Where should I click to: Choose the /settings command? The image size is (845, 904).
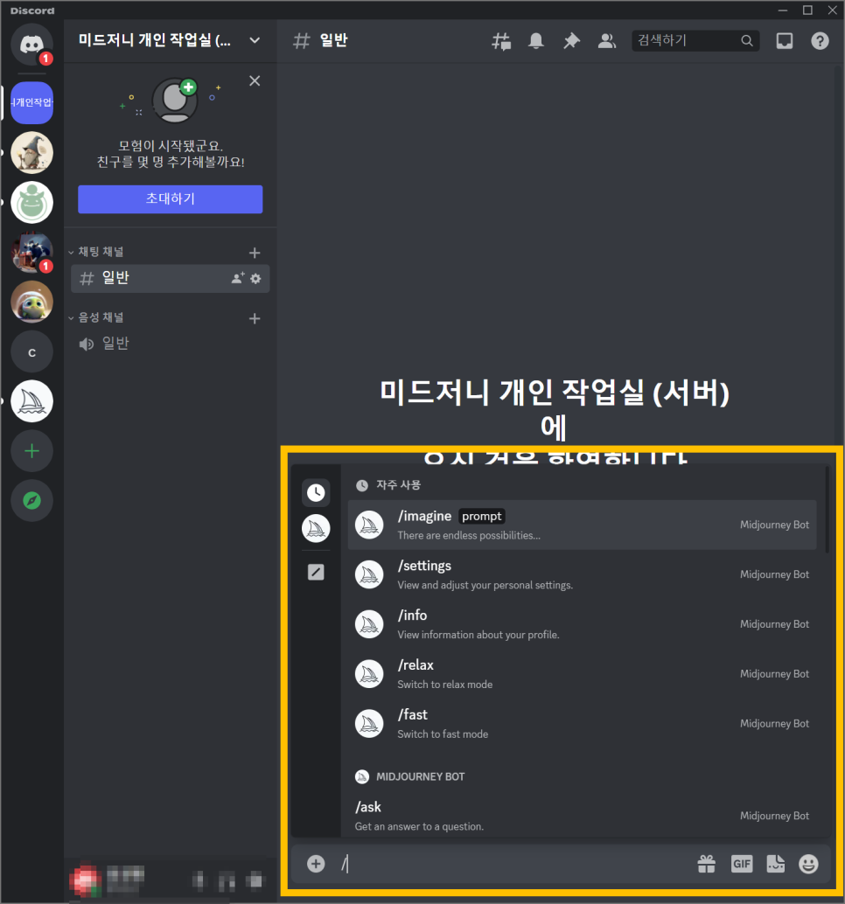pyautogui.click(x=582, y=574)
